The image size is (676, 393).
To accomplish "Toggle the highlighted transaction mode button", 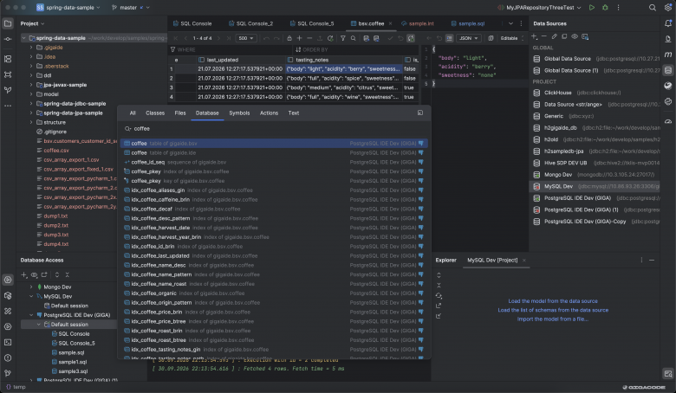I will click(x=411, y=38).
